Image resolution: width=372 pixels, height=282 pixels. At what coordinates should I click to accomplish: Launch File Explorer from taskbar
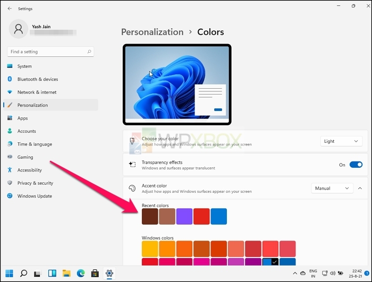pyautogui.click(x=66, y=273)
